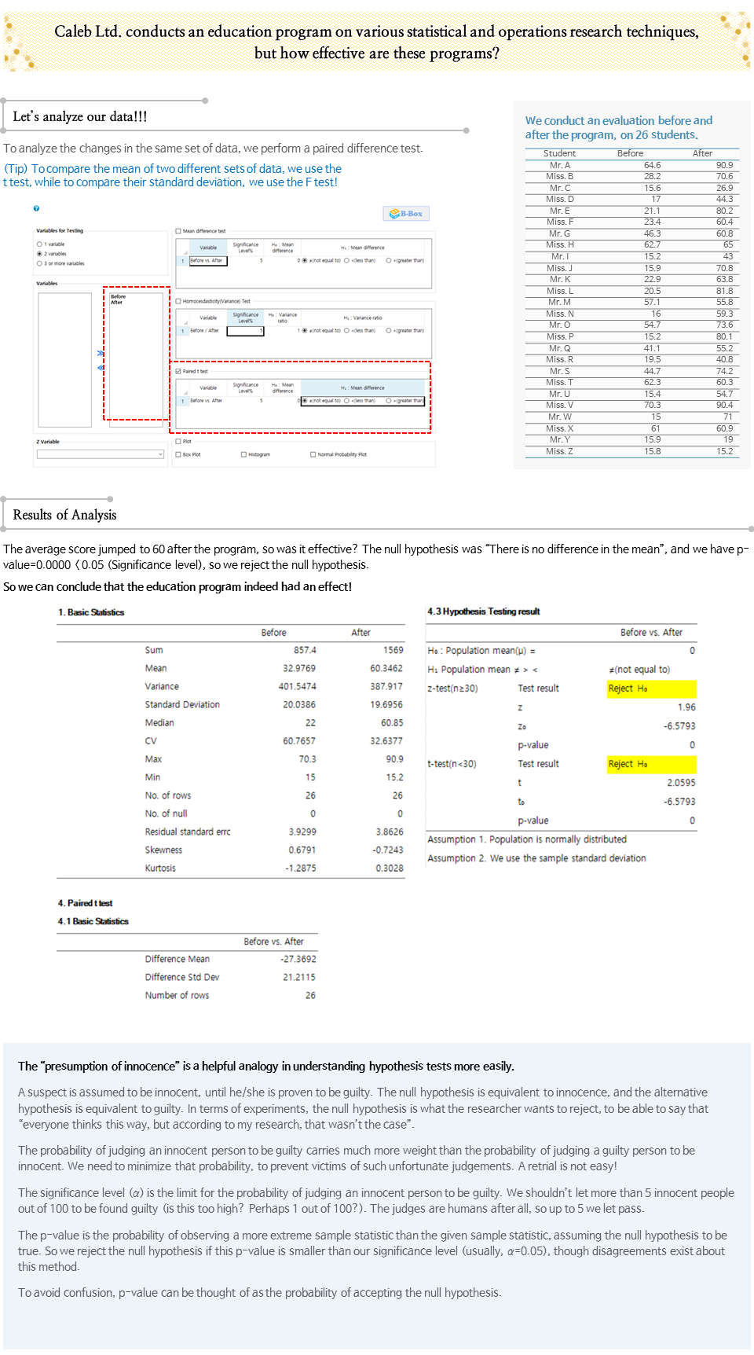The height and width of the screenshot is (1355, 754).
Task: Click the "Let's analyze our data!!!" heading
Action: coord(80,116)
